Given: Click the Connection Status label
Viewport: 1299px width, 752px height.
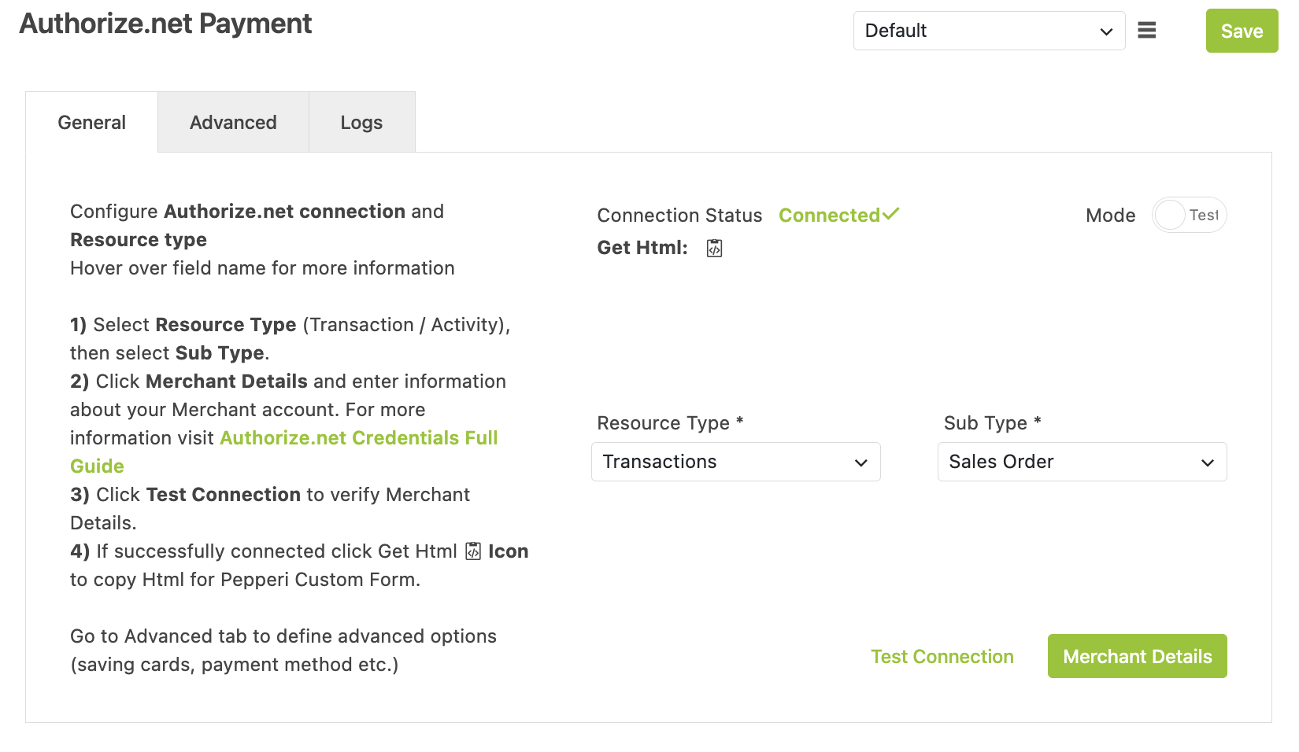Looking at the screenshot, I should coord(679,215).
